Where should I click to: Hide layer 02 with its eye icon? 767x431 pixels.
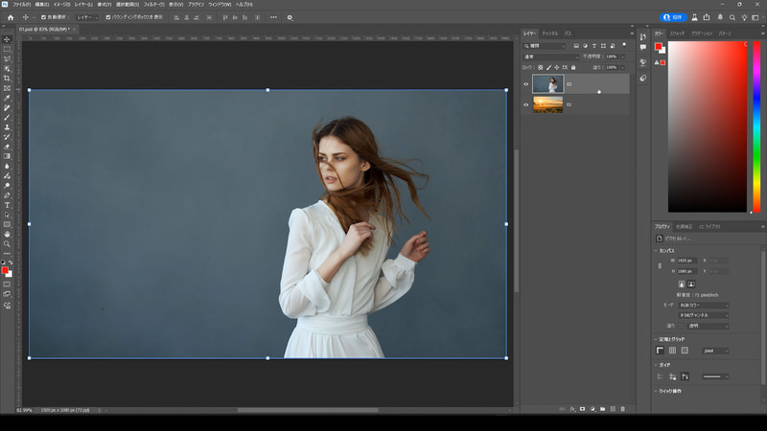point(525,84)
